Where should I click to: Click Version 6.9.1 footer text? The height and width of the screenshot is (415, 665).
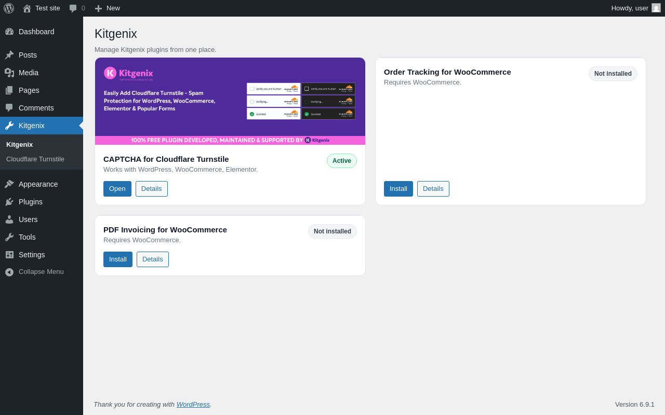[635, 404]
